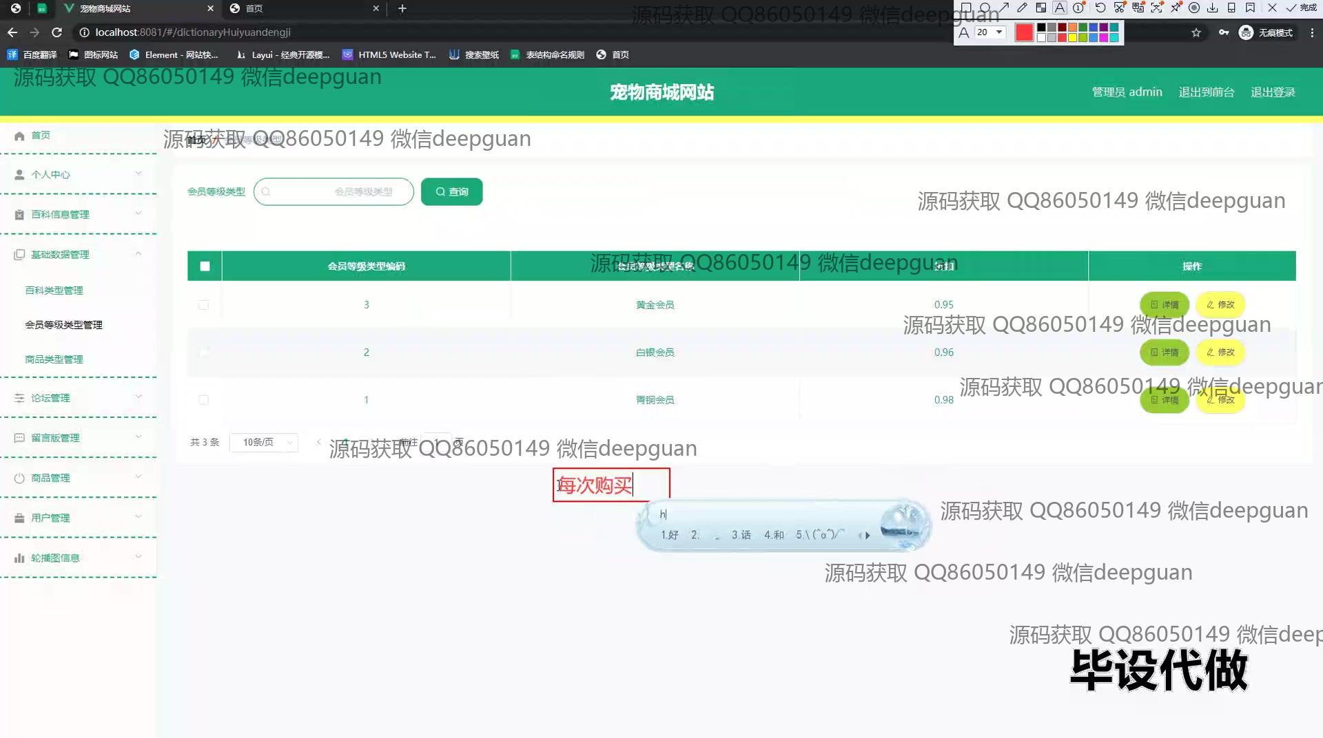Start screen recording from capture toolbar
The width and height of the screenshot is (1323, 738).
pyautogui.click(x=1194, y=8)
